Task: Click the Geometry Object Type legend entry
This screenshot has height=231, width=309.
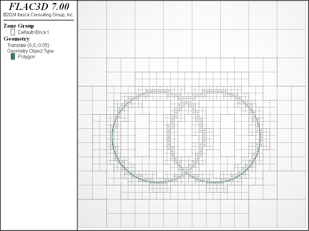Action: coord(30,51)
